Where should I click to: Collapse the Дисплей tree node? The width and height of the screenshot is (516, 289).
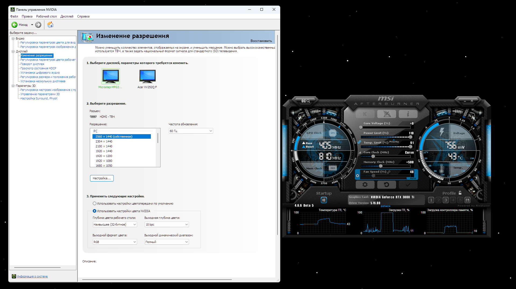[13, 51]
